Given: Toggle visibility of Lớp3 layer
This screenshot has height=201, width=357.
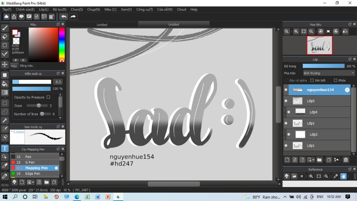Looking at the screenshot, I should [289, 134].
